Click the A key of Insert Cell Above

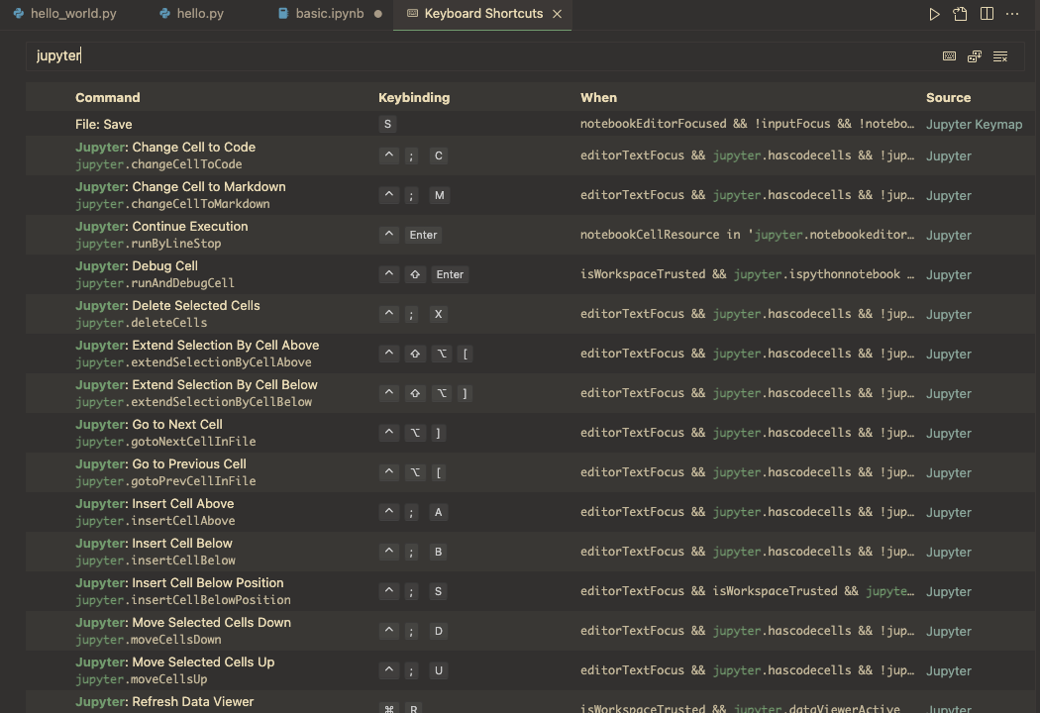[439, 512]
